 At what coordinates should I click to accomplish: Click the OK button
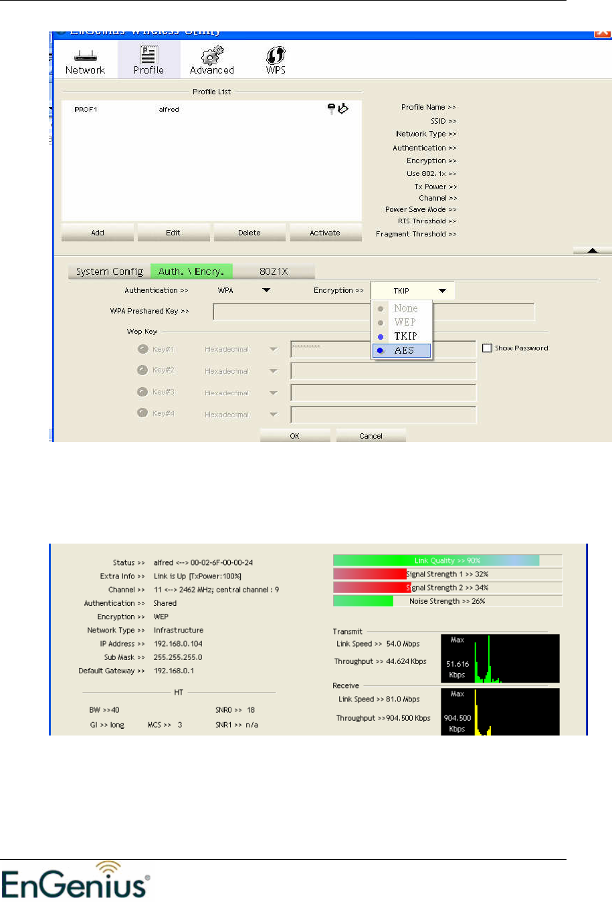295,436
